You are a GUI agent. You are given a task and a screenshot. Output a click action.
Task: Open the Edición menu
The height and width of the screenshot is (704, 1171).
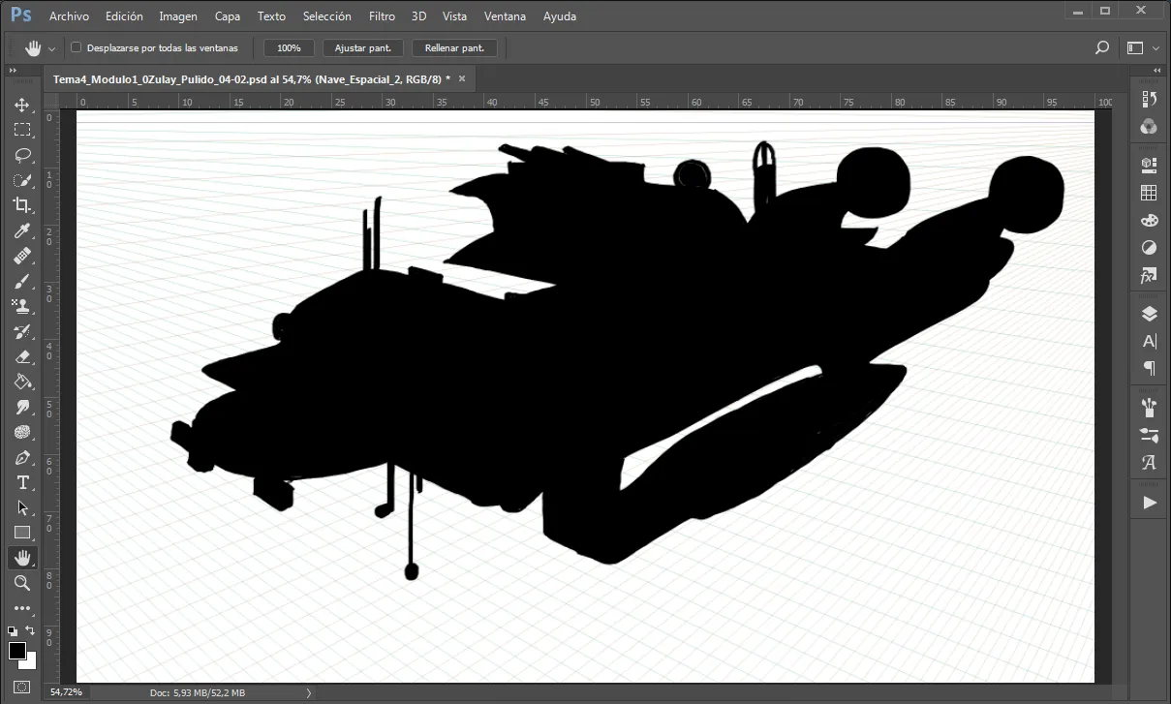coord(124,16)
